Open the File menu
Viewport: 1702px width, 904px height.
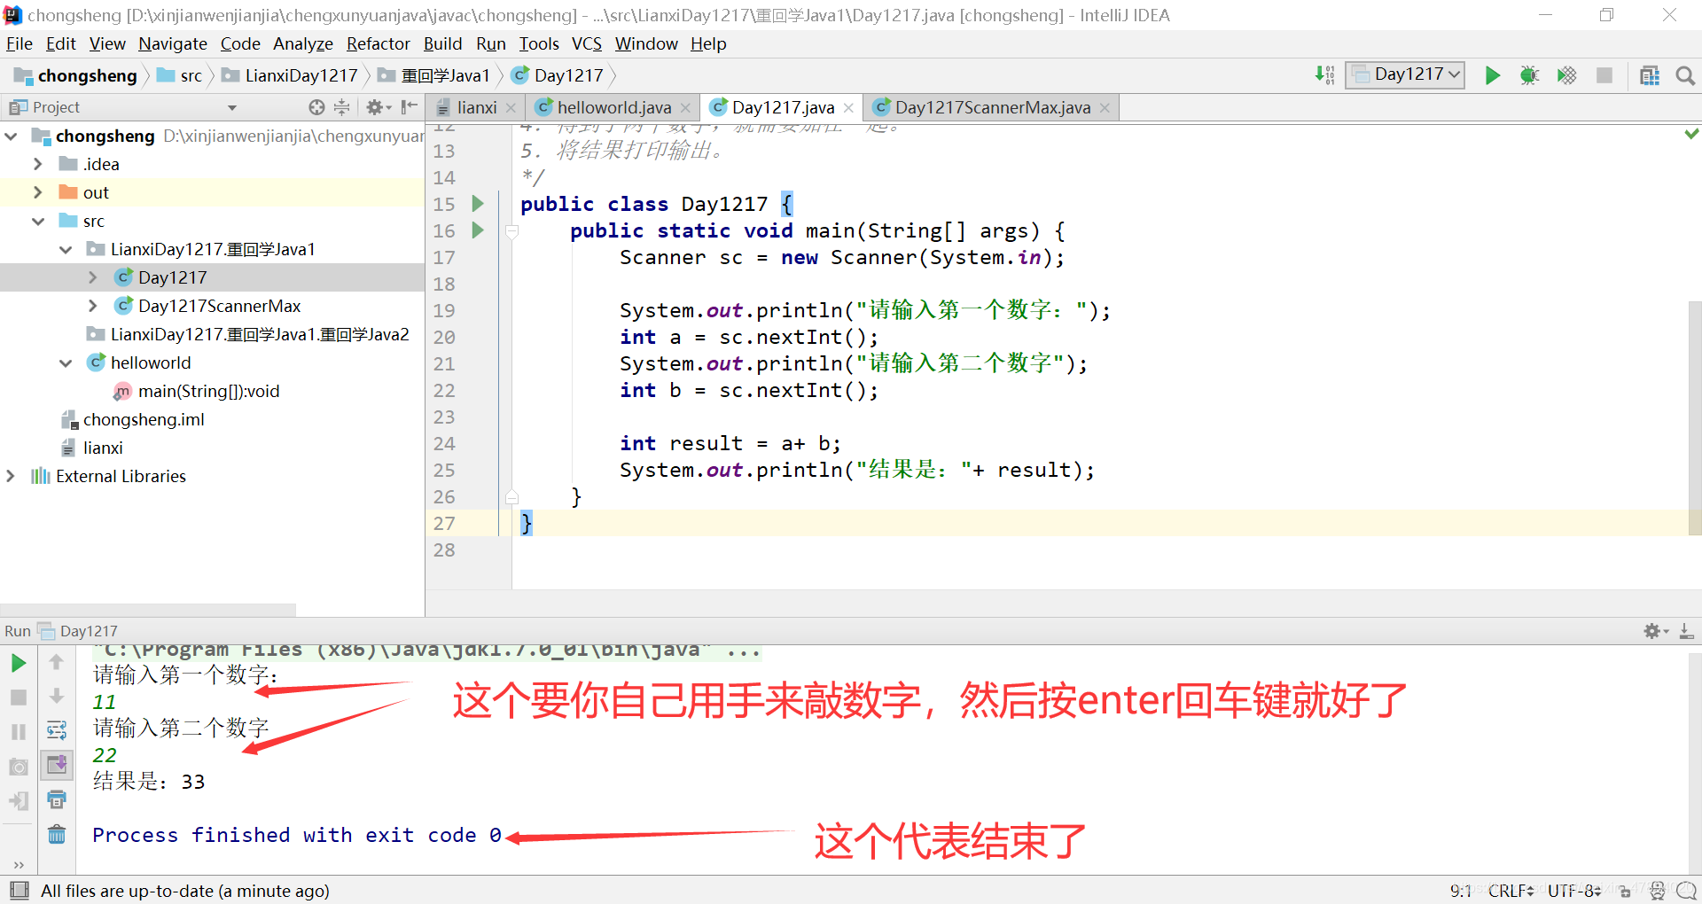[x=20, y=43]
